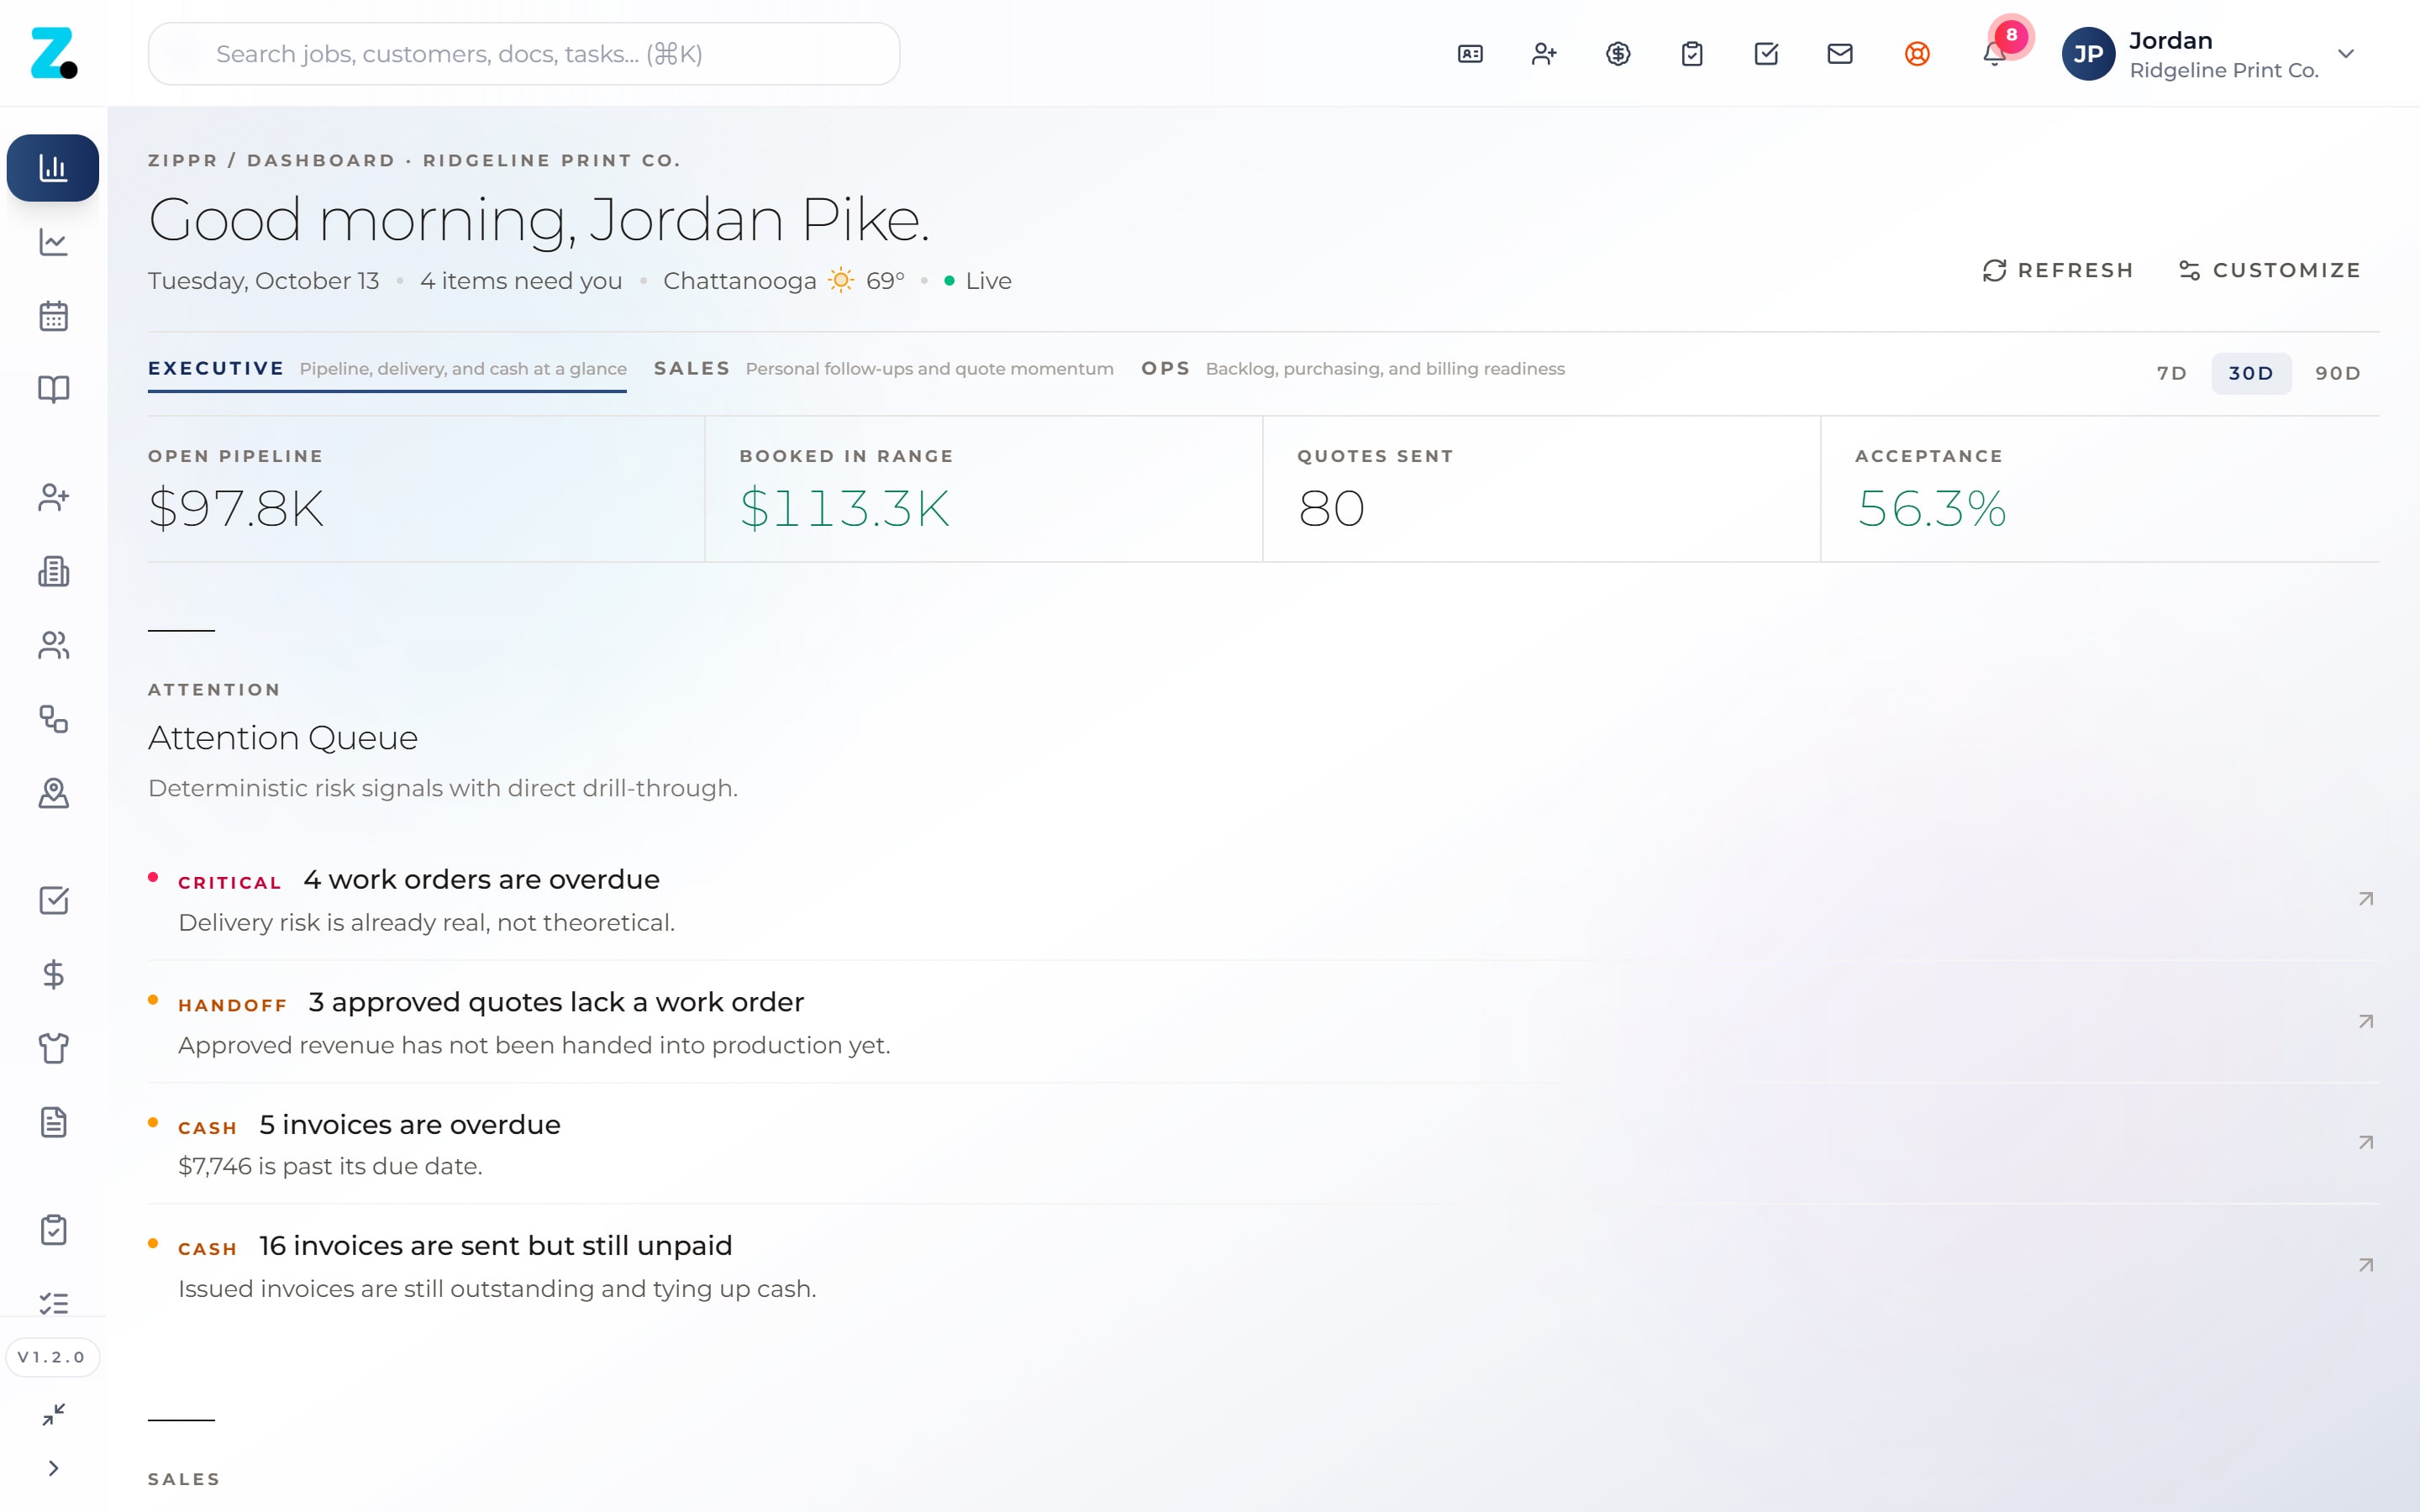This screenshot has width=2420, height=1512.
Task: Open the calendar sidebar icon
Action: click(x=53, y=316)
